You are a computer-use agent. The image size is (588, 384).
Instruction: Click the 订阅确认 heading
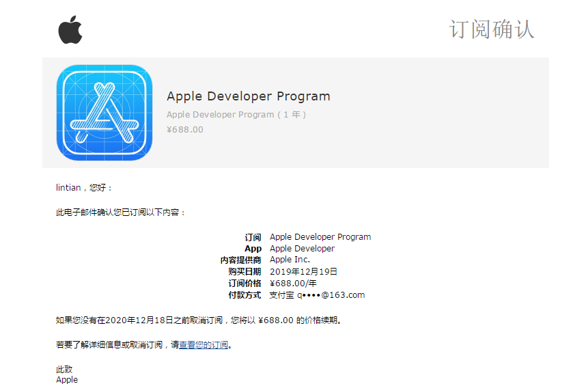tap(492, 29)
